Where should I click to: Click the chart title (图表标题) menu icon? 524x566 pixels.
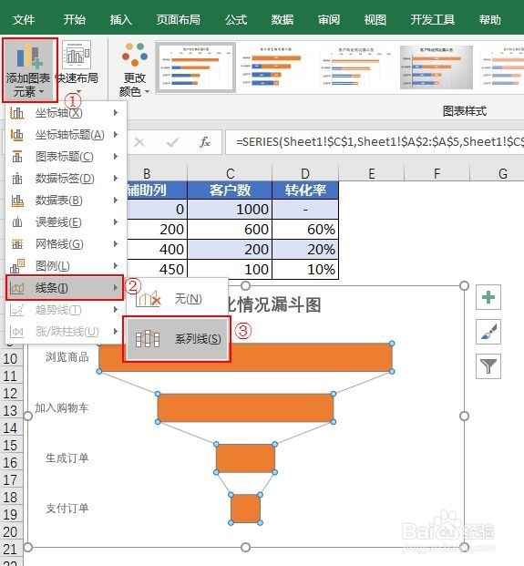pyautogui.click(x=17, y=156)
